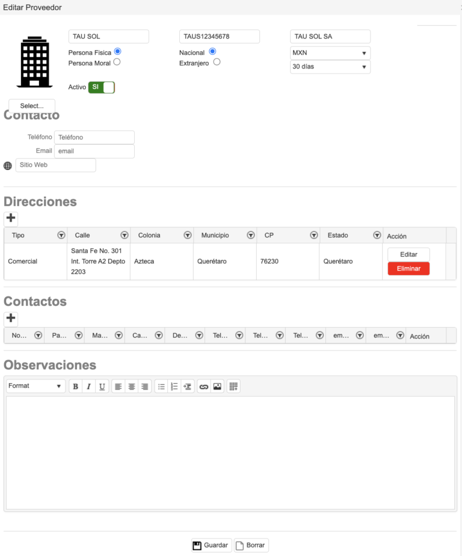Select Nacional radio button
462x556 pixels.
[212, 51]
